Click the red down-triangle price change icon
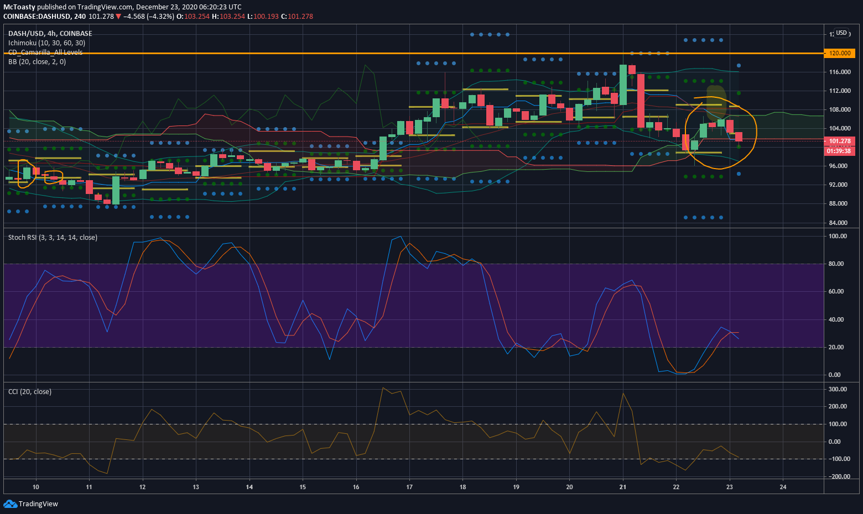 [x=118, y=17]
